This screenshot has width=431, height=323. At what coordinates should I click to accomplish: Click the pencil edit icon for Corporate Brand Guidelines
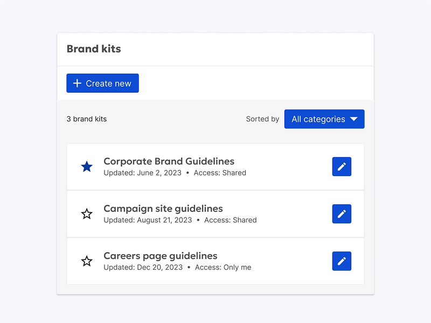[342, 166]
